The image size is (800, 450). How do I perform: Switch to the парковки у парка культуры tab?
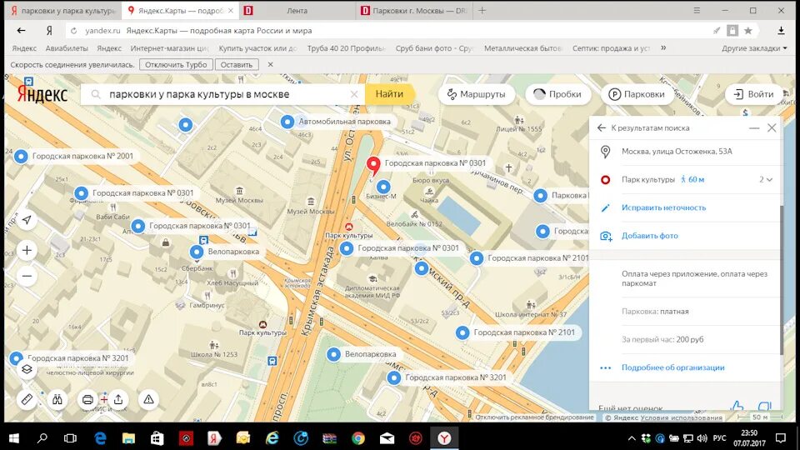[x=64, y=10]
